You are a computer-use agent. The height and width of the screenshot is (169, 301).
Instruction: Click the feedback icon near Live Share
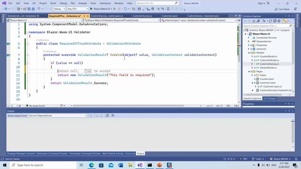tap(295, 9)
